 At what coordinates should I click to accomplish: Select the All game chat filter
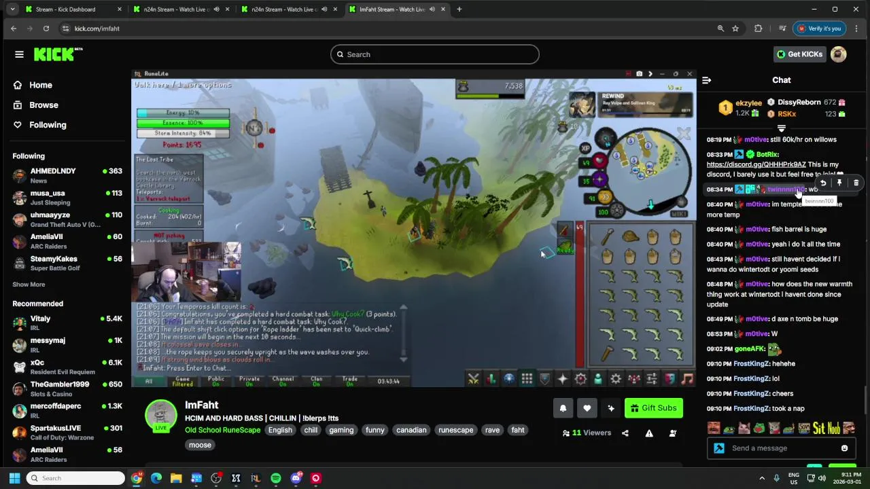coord(149,381)
